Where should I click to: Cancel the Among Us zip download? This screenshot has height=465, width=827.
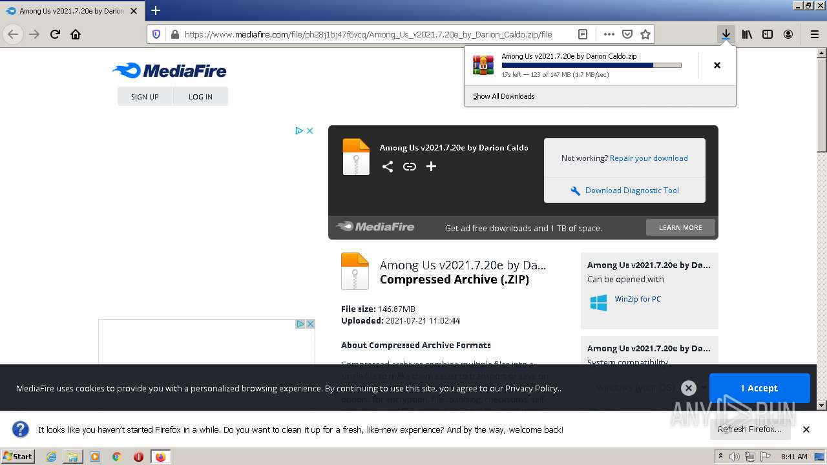point(717,65)
